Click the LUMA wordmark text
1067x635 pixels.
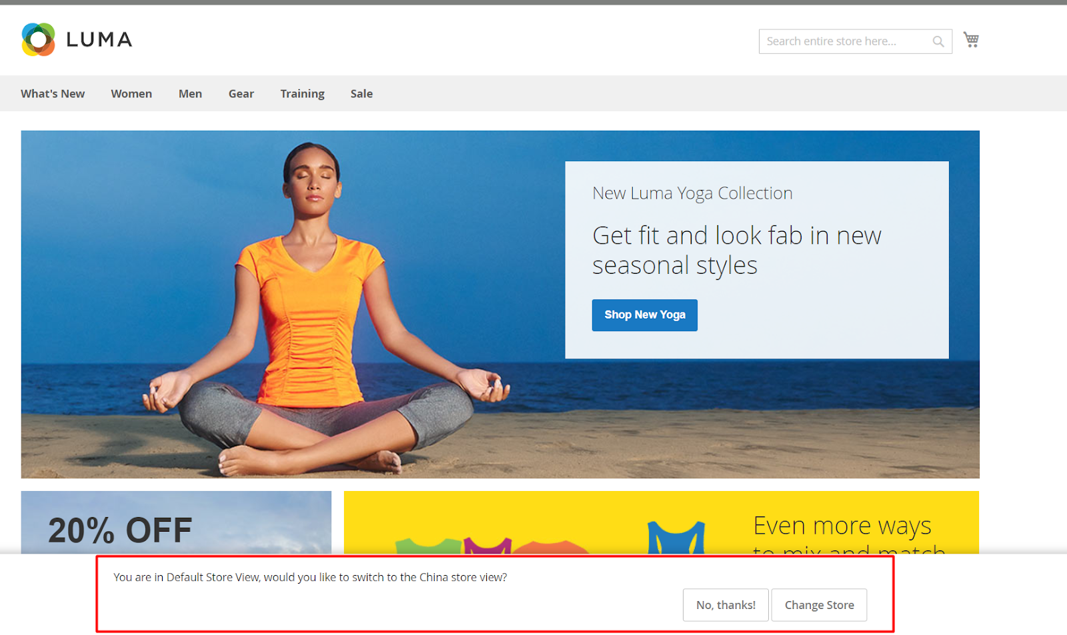(99, 40)
